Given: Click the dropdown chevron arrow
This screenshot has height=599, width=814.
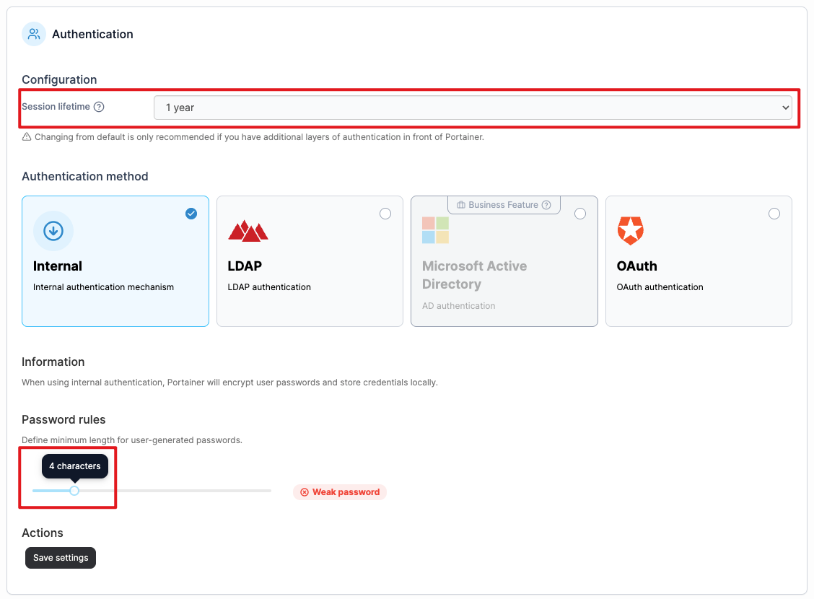Looking at the screenshot, I should [x=785, y=108].
